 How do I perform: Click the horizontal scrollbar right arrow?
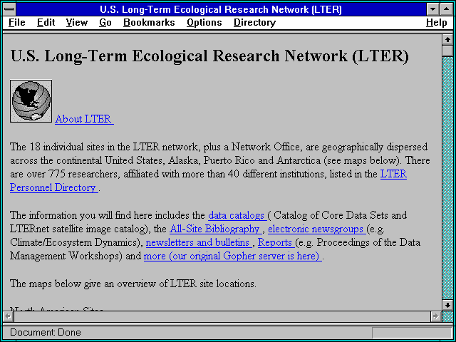pos(436,316)
